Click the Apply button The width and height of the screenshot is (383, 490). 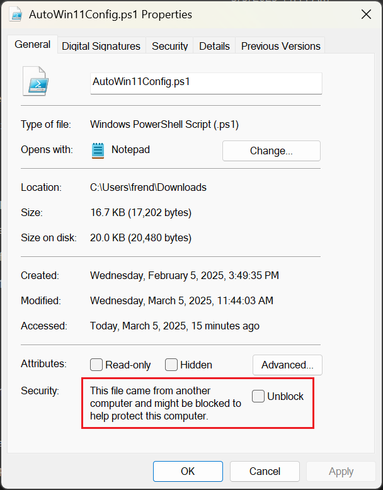click(341, 471)
